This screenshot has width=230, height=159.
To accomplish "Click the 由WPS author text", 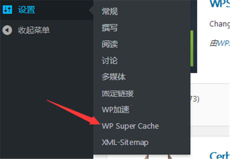I will tap(220, 44).
